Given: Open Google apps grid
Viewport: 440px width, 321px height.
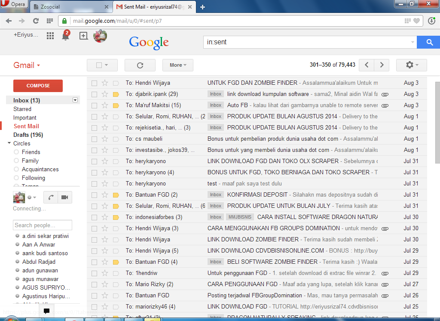Looking at the screenshot, I should 50,36.
